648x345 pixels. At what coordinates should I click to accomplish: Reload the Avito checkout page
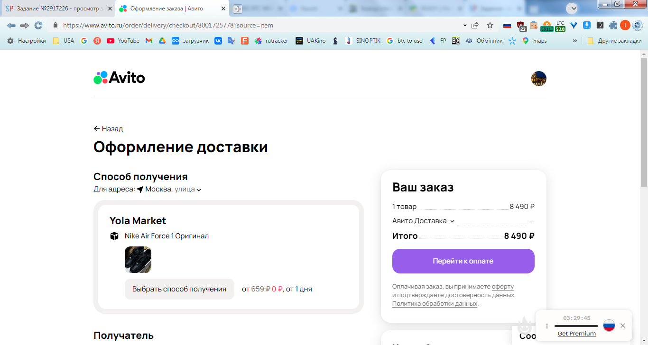(x=38, y=26)
